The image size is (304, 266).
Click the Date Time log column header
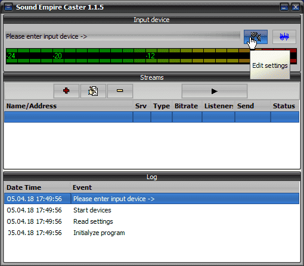[x=38, y=187]
